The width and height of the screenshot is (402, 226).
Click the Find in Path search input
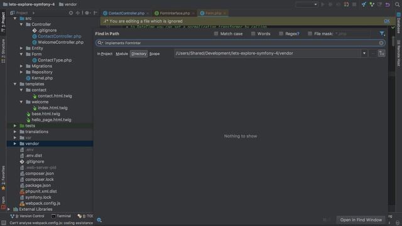tap(241, 43)
